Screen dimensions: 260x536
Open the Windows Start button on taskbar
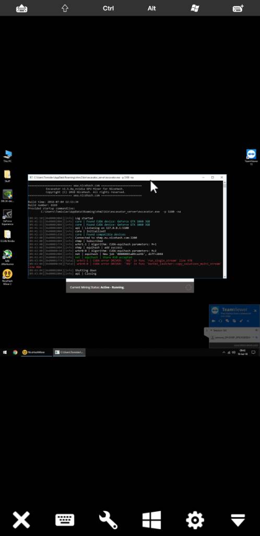(5, 352)
